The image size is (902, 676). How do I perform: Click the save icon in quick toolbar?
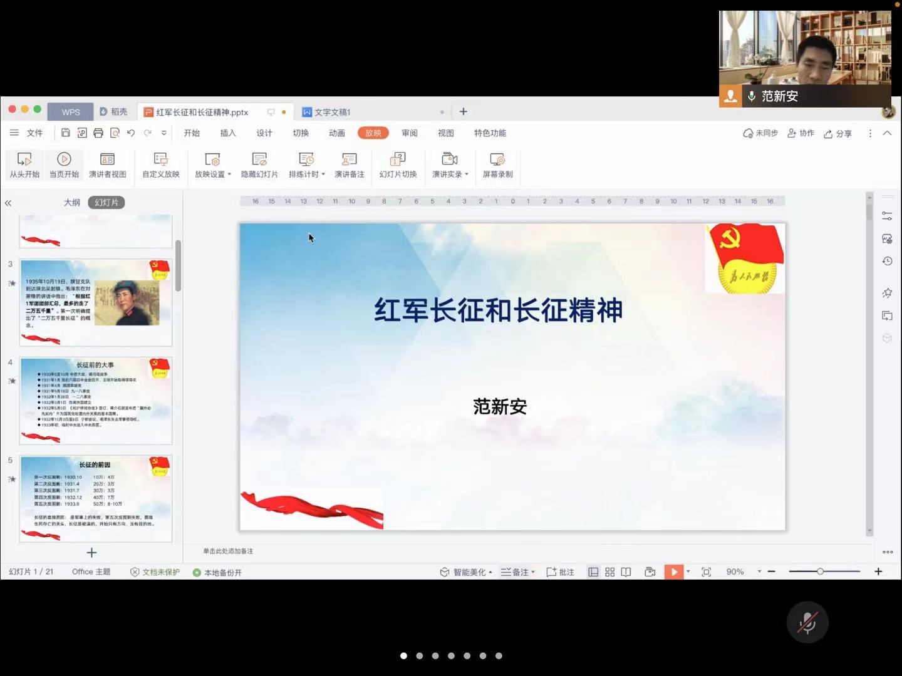pyautogui.click(x=66, y=133)
